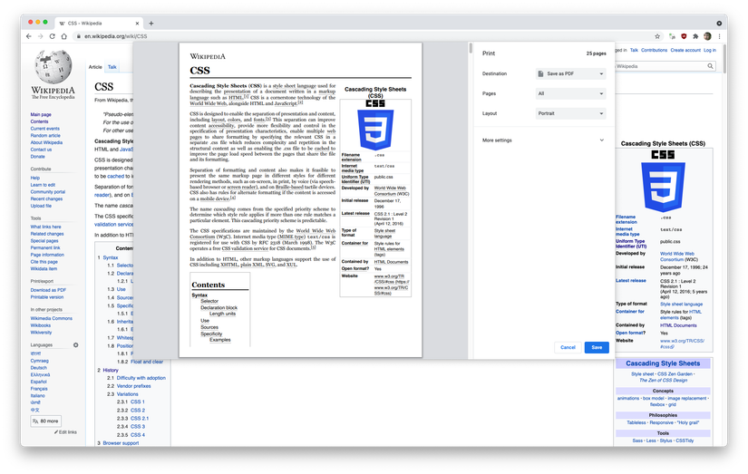The width and height of the screenshot is (748, 474).
Task: Go to Difficulty with adoption contents entry
Action: (141, 378)
